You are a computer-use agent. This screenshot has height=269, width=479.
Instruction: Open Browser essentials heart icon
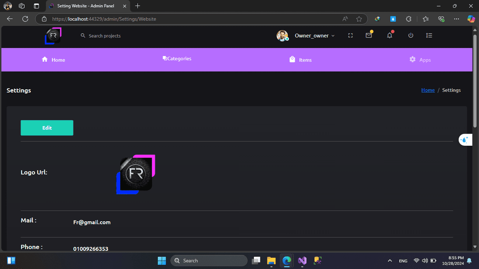(441, 19)
